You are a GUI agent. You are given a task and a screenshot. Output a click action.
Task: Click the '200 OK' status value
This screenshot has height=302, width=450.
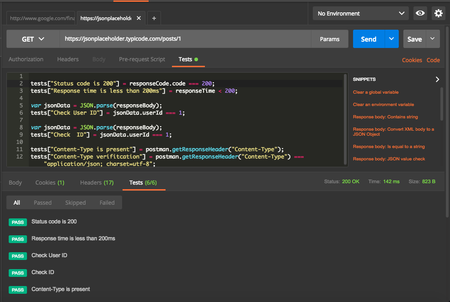[x=350, y=181]
